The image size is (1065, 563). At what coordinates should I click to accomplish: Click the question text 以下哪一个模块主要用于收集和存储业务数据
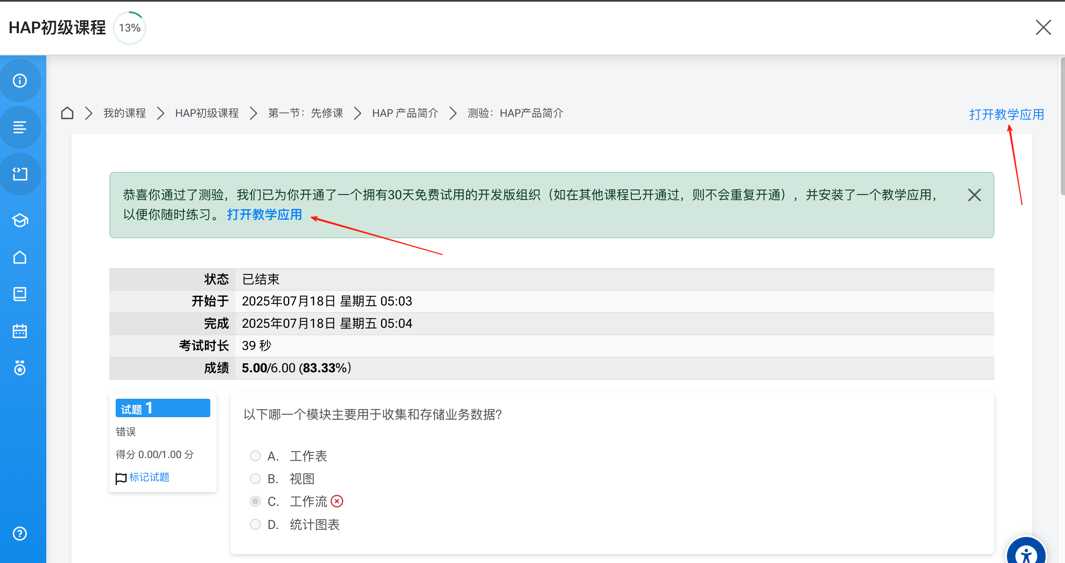[373, 415]
